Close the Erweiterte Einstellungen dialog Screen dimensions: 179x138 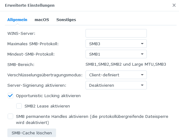(174, 5)
